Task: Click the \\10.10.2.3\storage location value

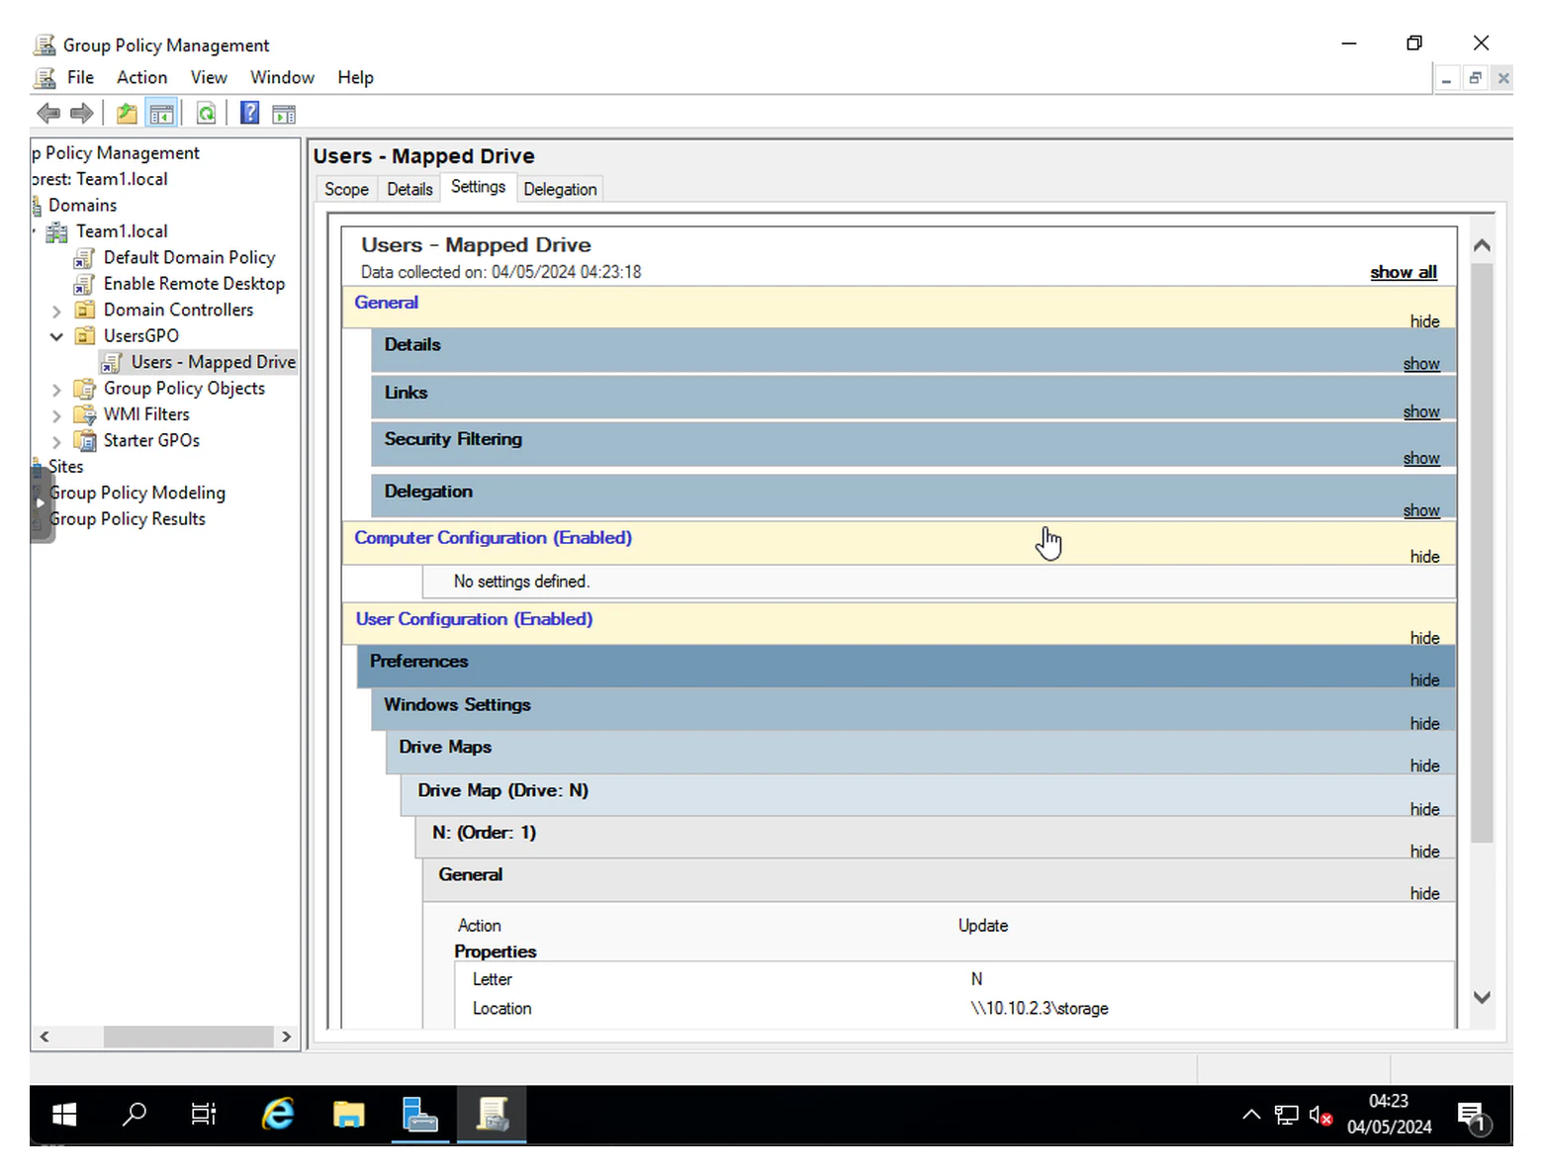Action: 1039,1009
